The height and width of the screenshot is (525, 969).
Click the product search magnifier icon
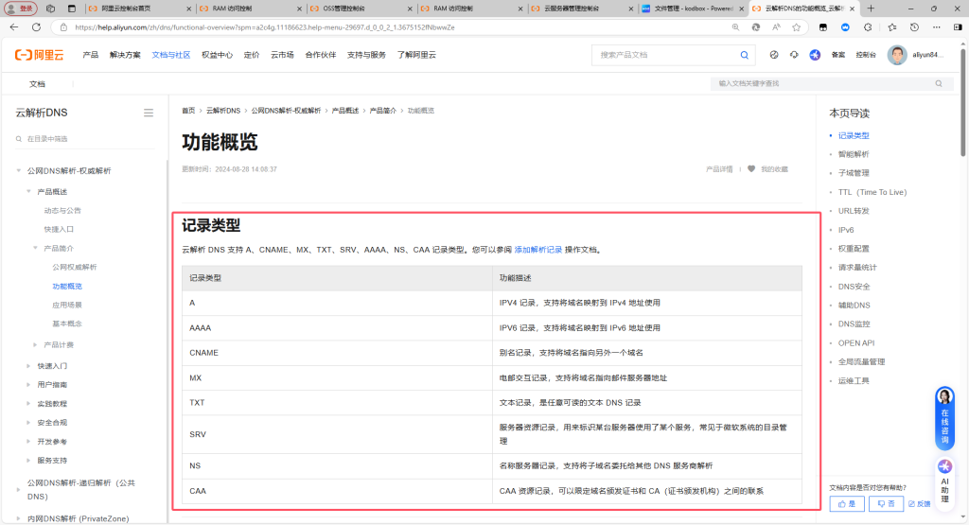[x=745, y=55]
